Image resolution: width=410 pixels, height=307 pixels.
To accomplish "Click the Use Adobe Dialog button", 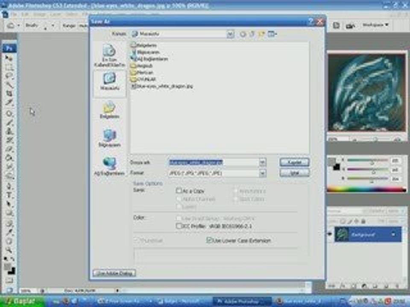I will pyautogui.click(x=114, y=273).
